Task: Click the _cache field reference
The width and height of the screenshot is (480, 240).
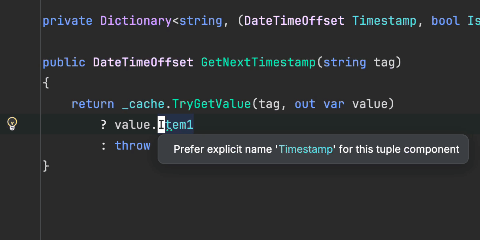Action: coord(143,104)
